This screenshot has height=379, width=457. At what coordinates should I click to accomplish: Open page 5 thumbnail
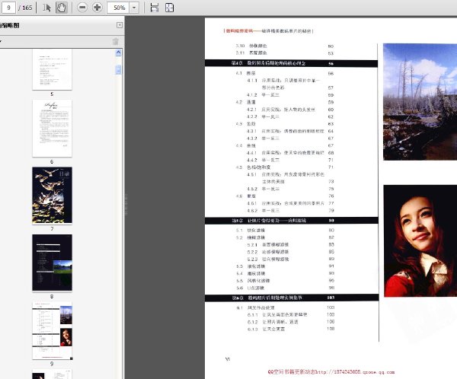point(52,69)
